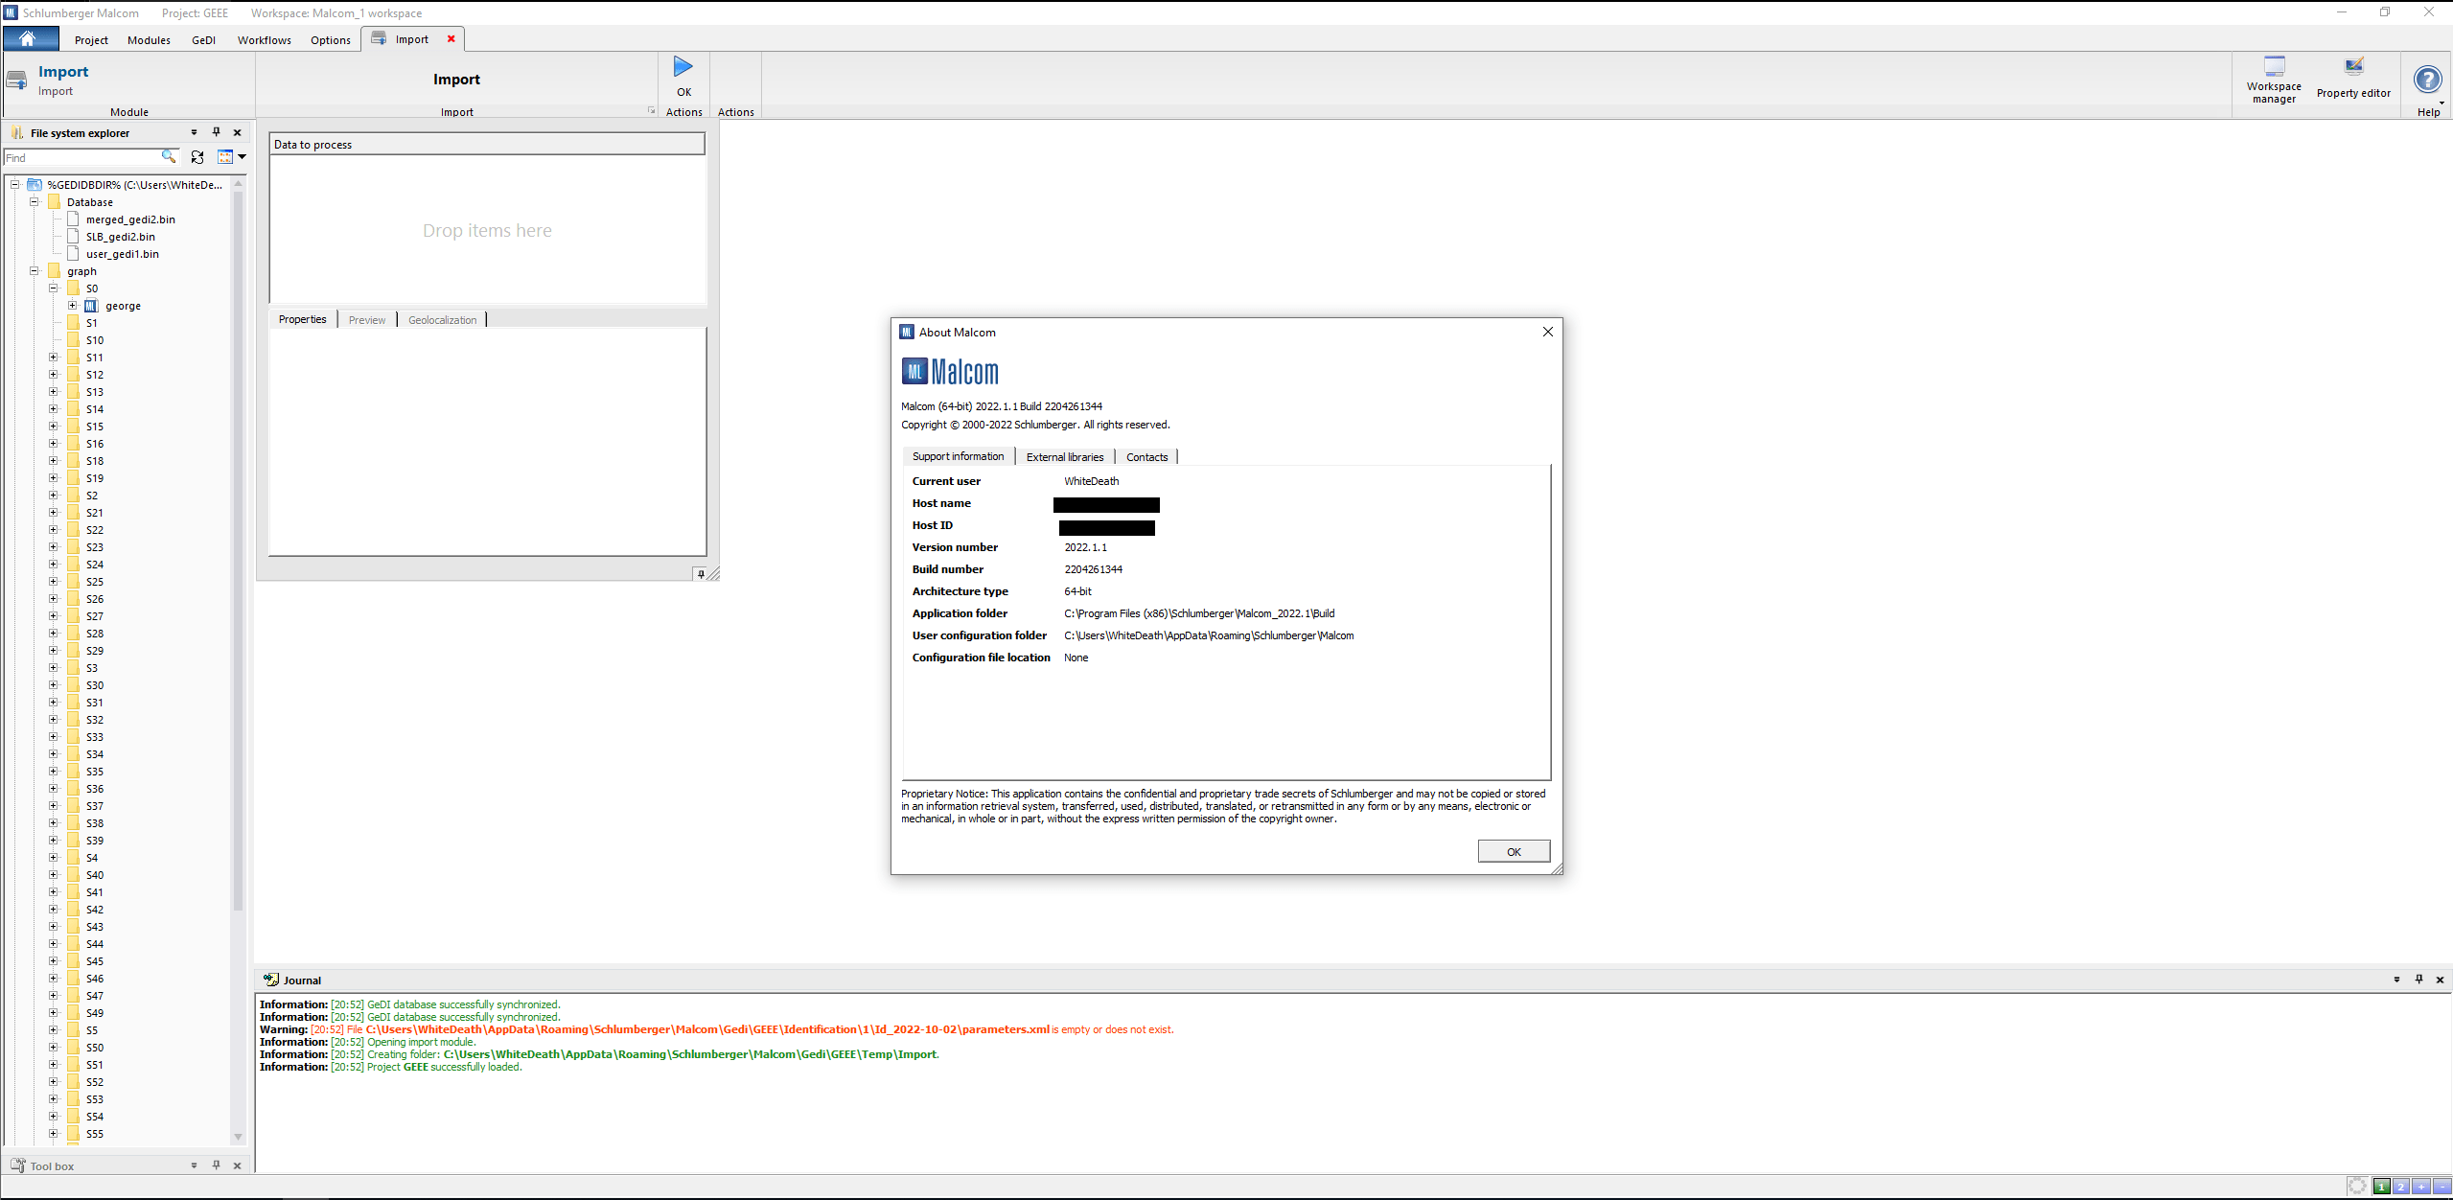Click the explorer view options icon
The width and height of the screenshot is (2453, 1200).
tap(225, 157)
